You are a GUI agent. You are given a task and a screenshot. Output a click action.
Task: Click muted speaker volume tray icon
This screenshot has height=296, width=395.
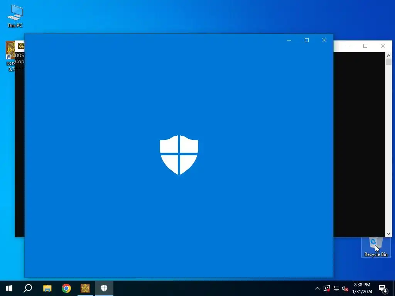(345, 288)
